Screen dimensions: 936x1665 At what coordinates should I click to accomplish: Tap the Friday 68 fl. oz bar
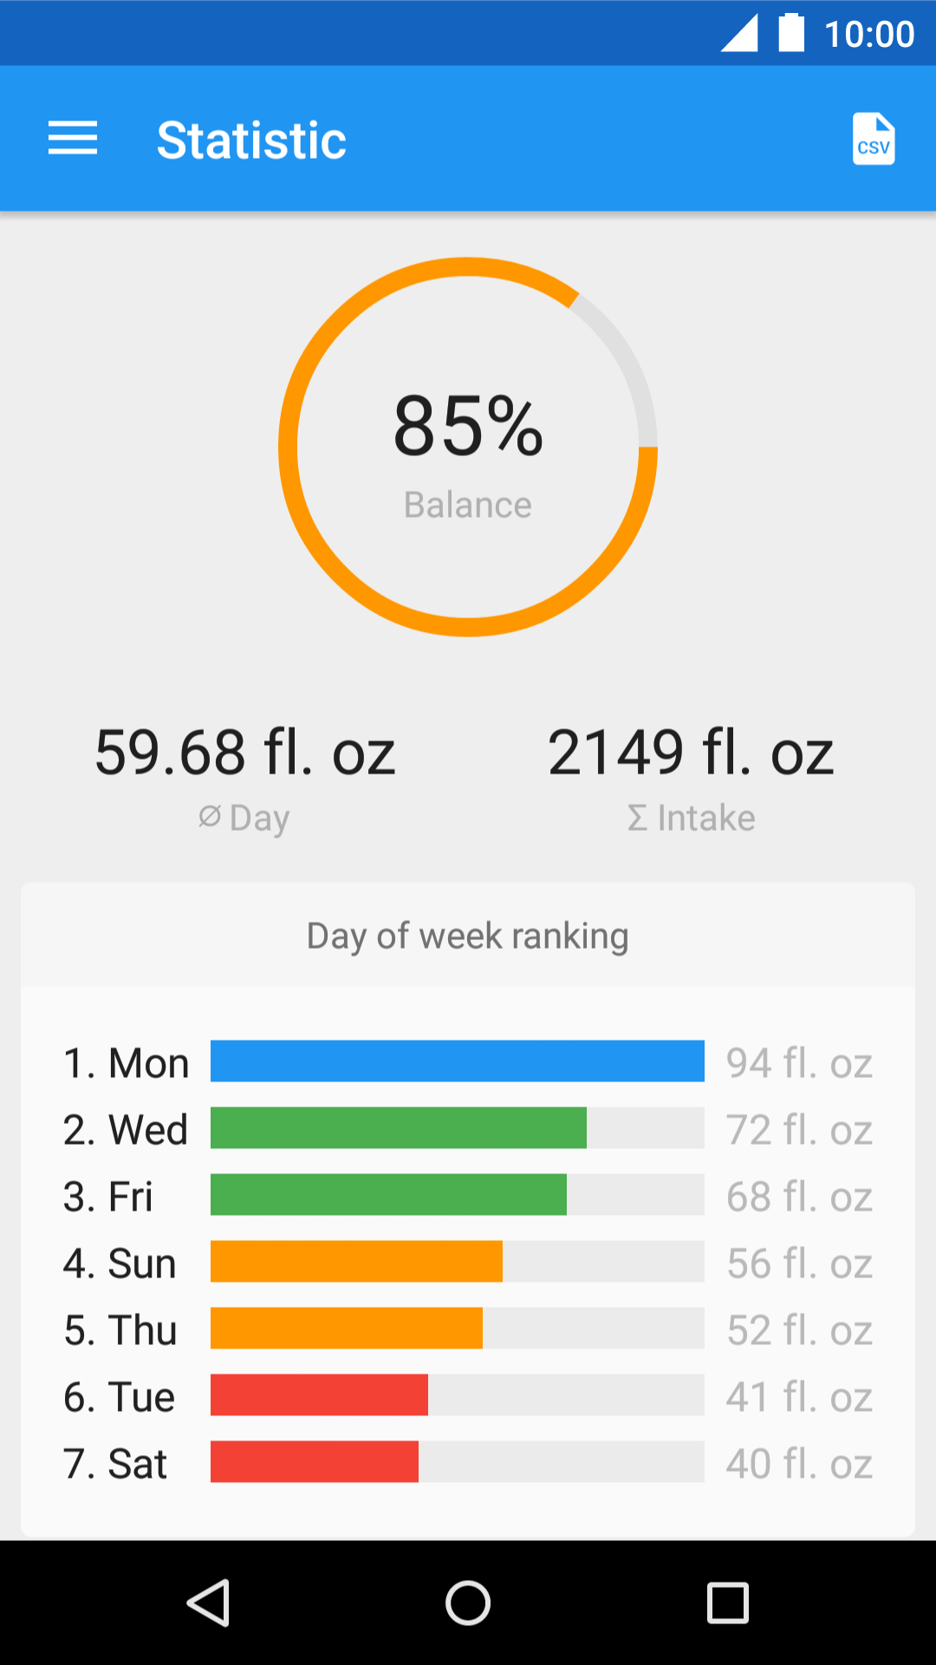click(388, 1195)
